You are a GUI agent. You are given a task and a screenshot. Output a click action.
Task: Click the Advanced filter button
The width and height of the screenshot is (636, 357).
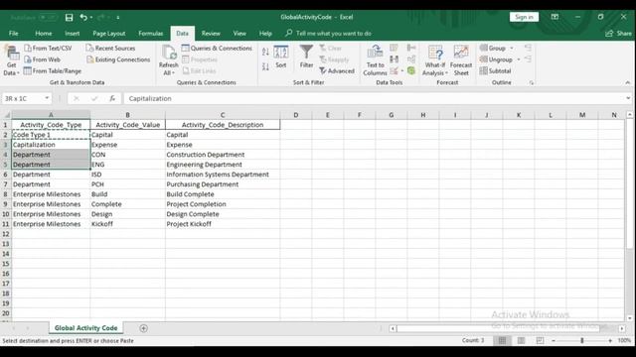337,70
